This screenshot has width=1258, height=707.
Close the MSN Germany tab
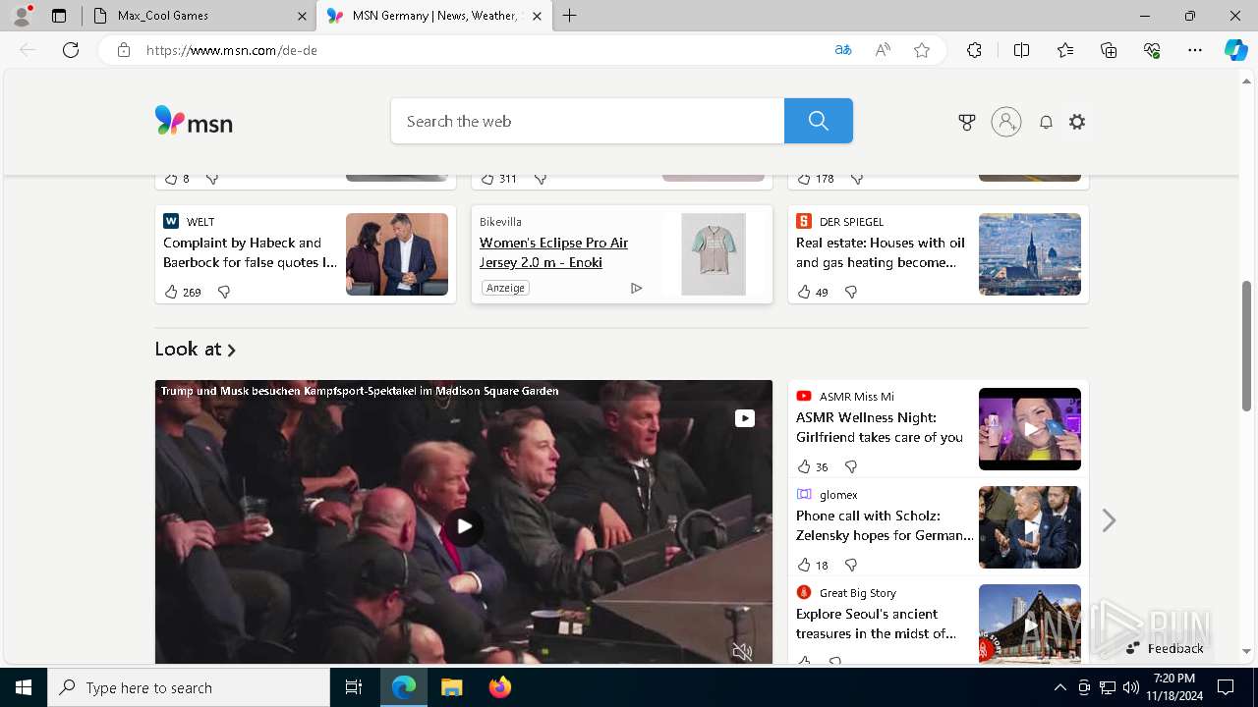pyautogui.click(x=537, y=16)
